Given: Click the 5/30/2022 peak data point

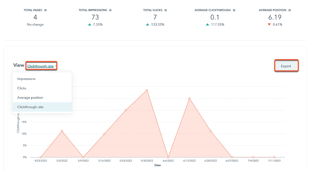Looking at the screenshot, I should click(x=147, y=90).
